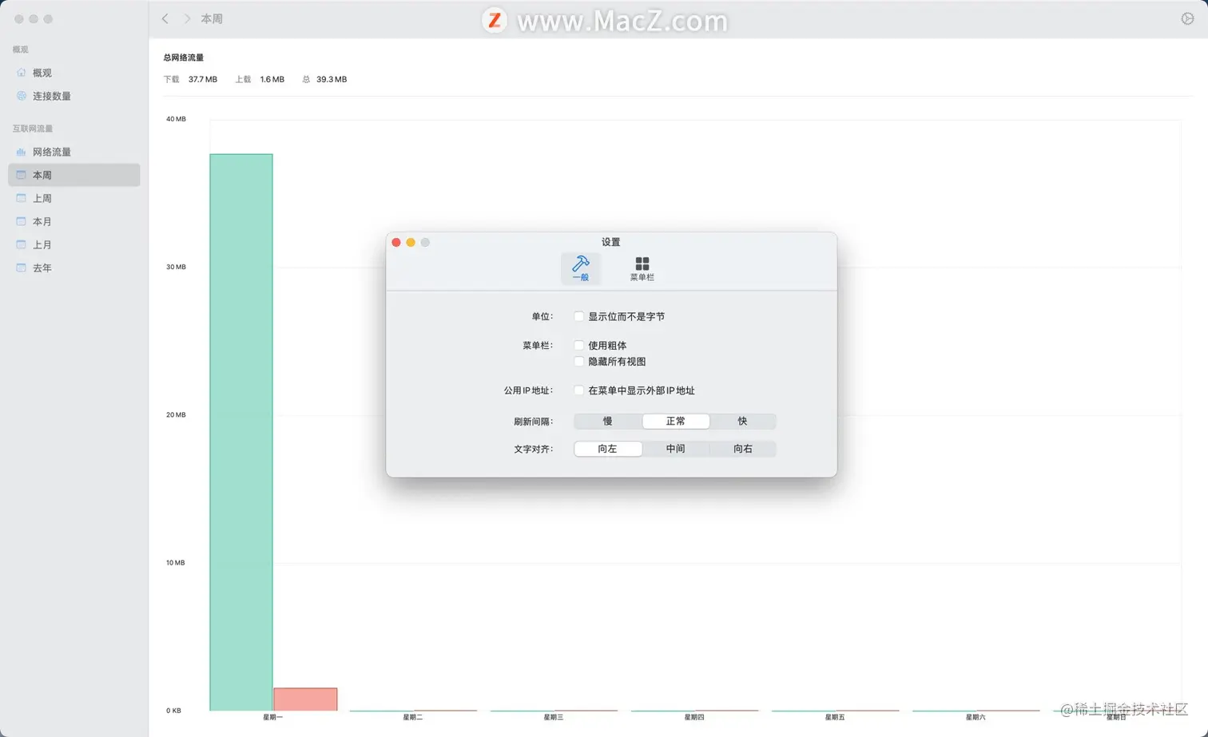Viewport: 1208px width, 737px height.
Task: Enable 显示位而不是字节 checkbox
Action: click(x=578, y=316)
